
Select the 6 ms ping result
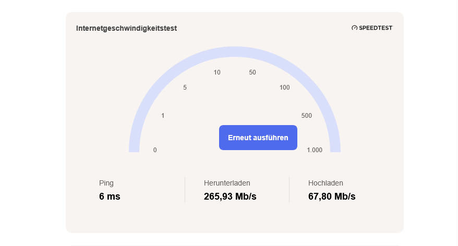[110, 196]
